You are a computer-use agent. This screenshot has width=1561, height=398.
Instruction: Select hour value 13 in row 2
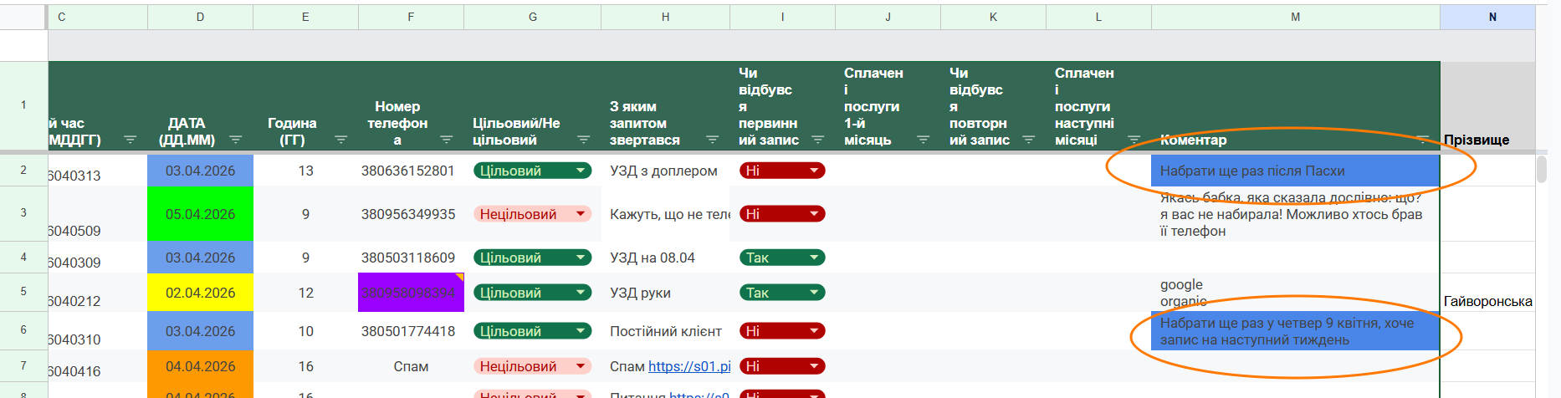305,171
